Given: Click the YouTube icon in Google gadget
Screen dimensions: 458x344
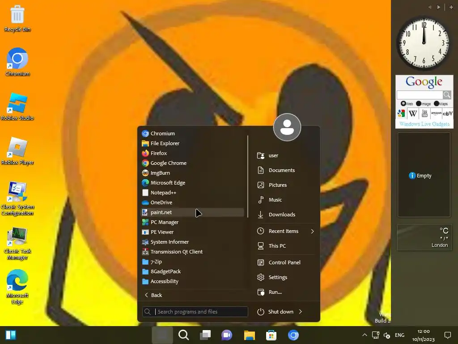Looking at the screenshot, I should (425, 113).
